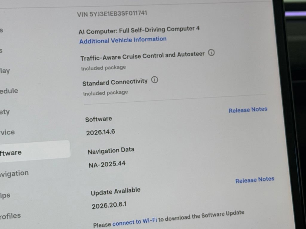Tap the Update Available heading
This screenshot has height=229, width=306.
(116, 191)
